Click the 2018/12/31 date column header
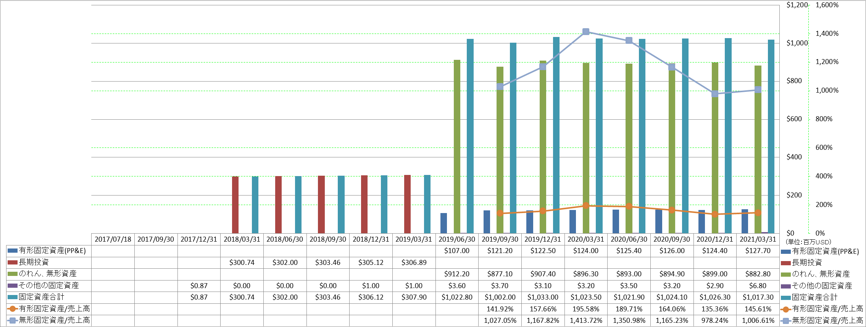The width and height of the screenshot is (866, 327). click(x=371, y=239)
